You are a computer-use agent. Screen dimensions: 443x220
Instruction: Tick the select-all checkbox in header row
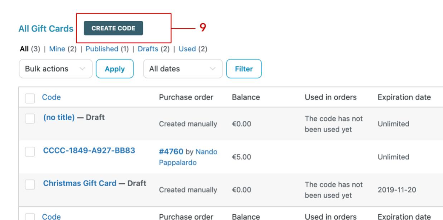[30, 99]
